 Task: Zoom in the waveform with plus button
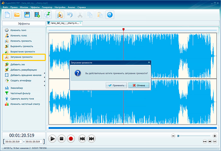[215, 136]
